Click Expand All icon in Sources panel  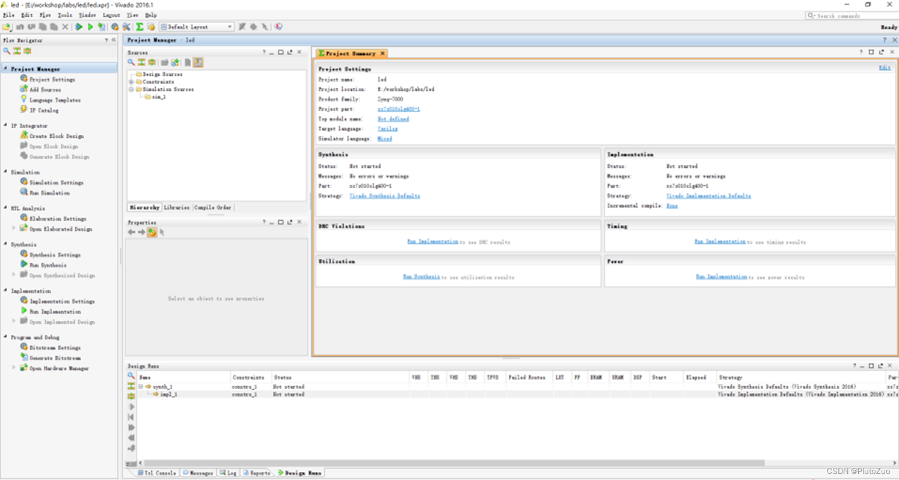point(152,63)
